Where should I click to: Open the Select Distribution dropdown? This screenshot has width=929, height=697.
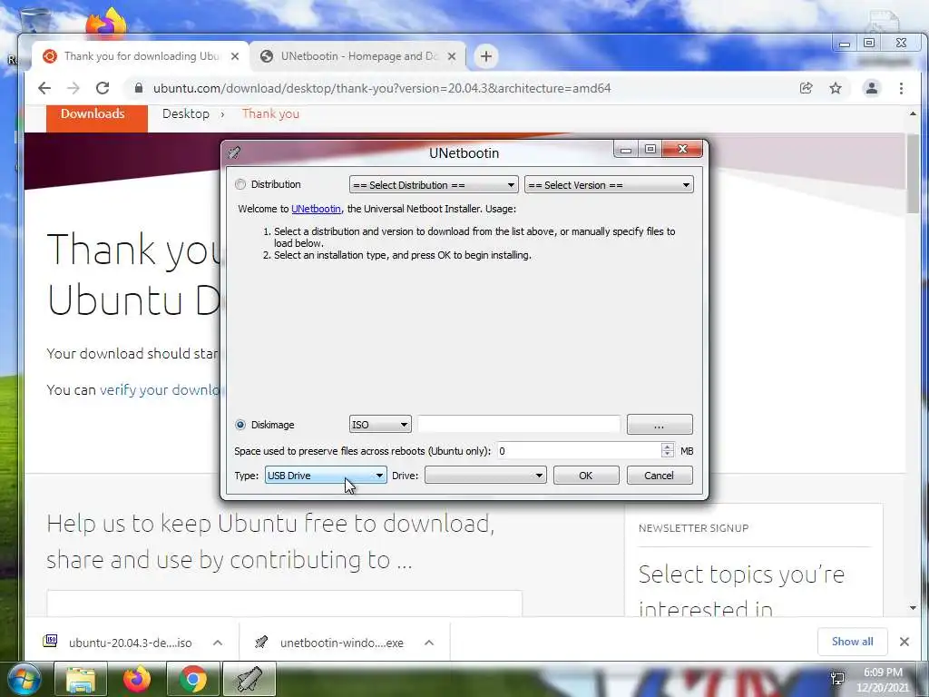[x=434, y=185]
